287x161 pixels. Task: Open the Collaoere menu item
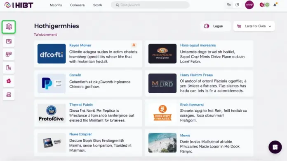coord(77,5)
